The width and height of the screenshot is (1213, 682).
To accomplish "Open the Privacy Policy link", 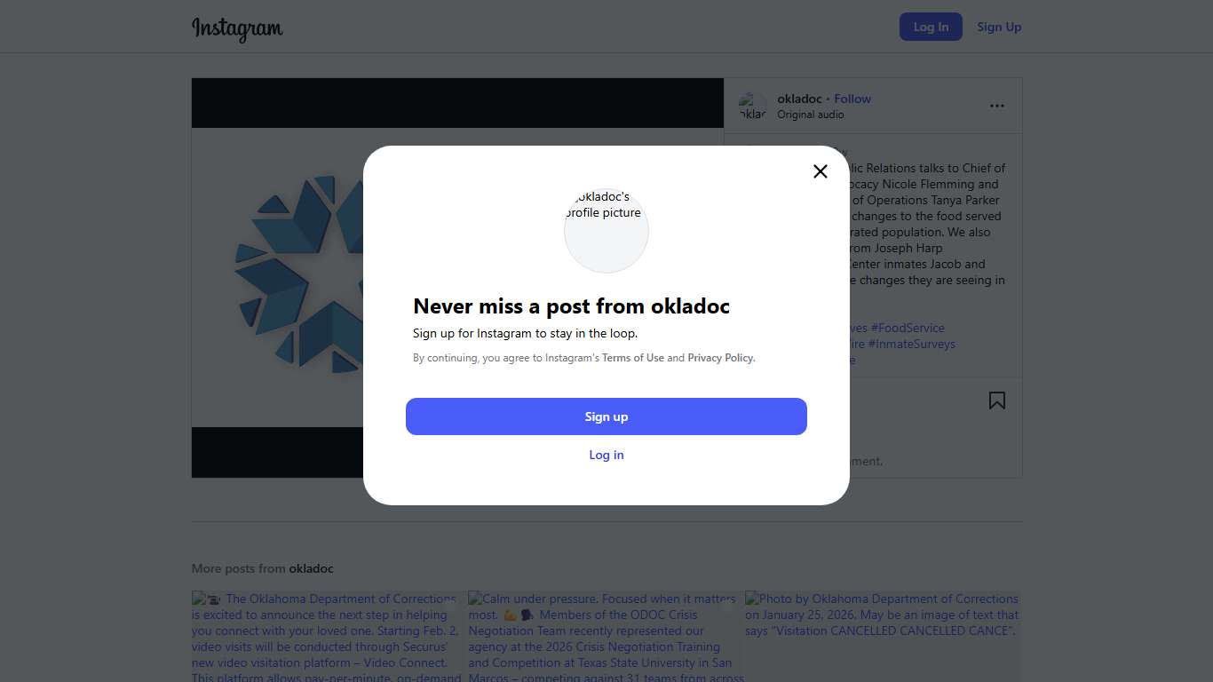I will [720, 358].
